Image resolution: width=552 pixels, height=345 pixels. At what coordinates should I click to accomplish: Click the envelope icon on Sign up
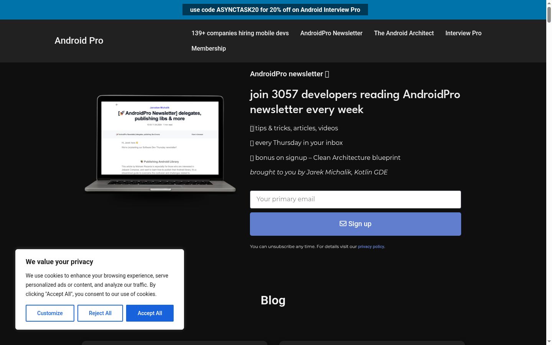(x=343, y=223)
